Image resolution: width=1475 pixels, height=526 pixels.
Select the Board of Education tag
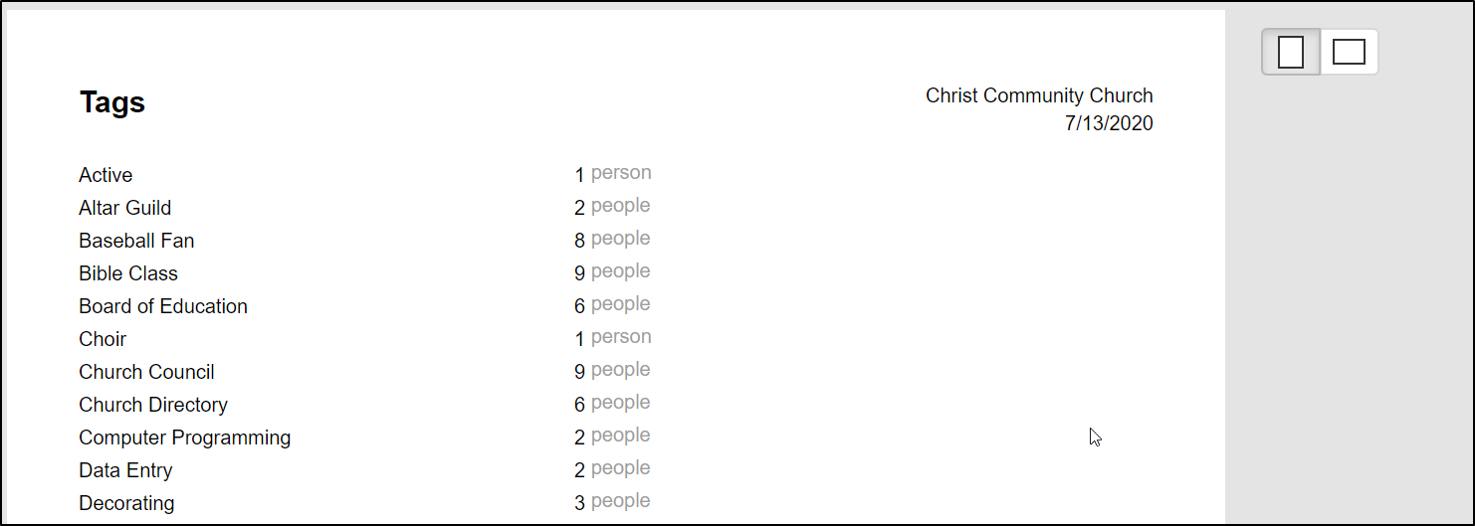[163, 306]
